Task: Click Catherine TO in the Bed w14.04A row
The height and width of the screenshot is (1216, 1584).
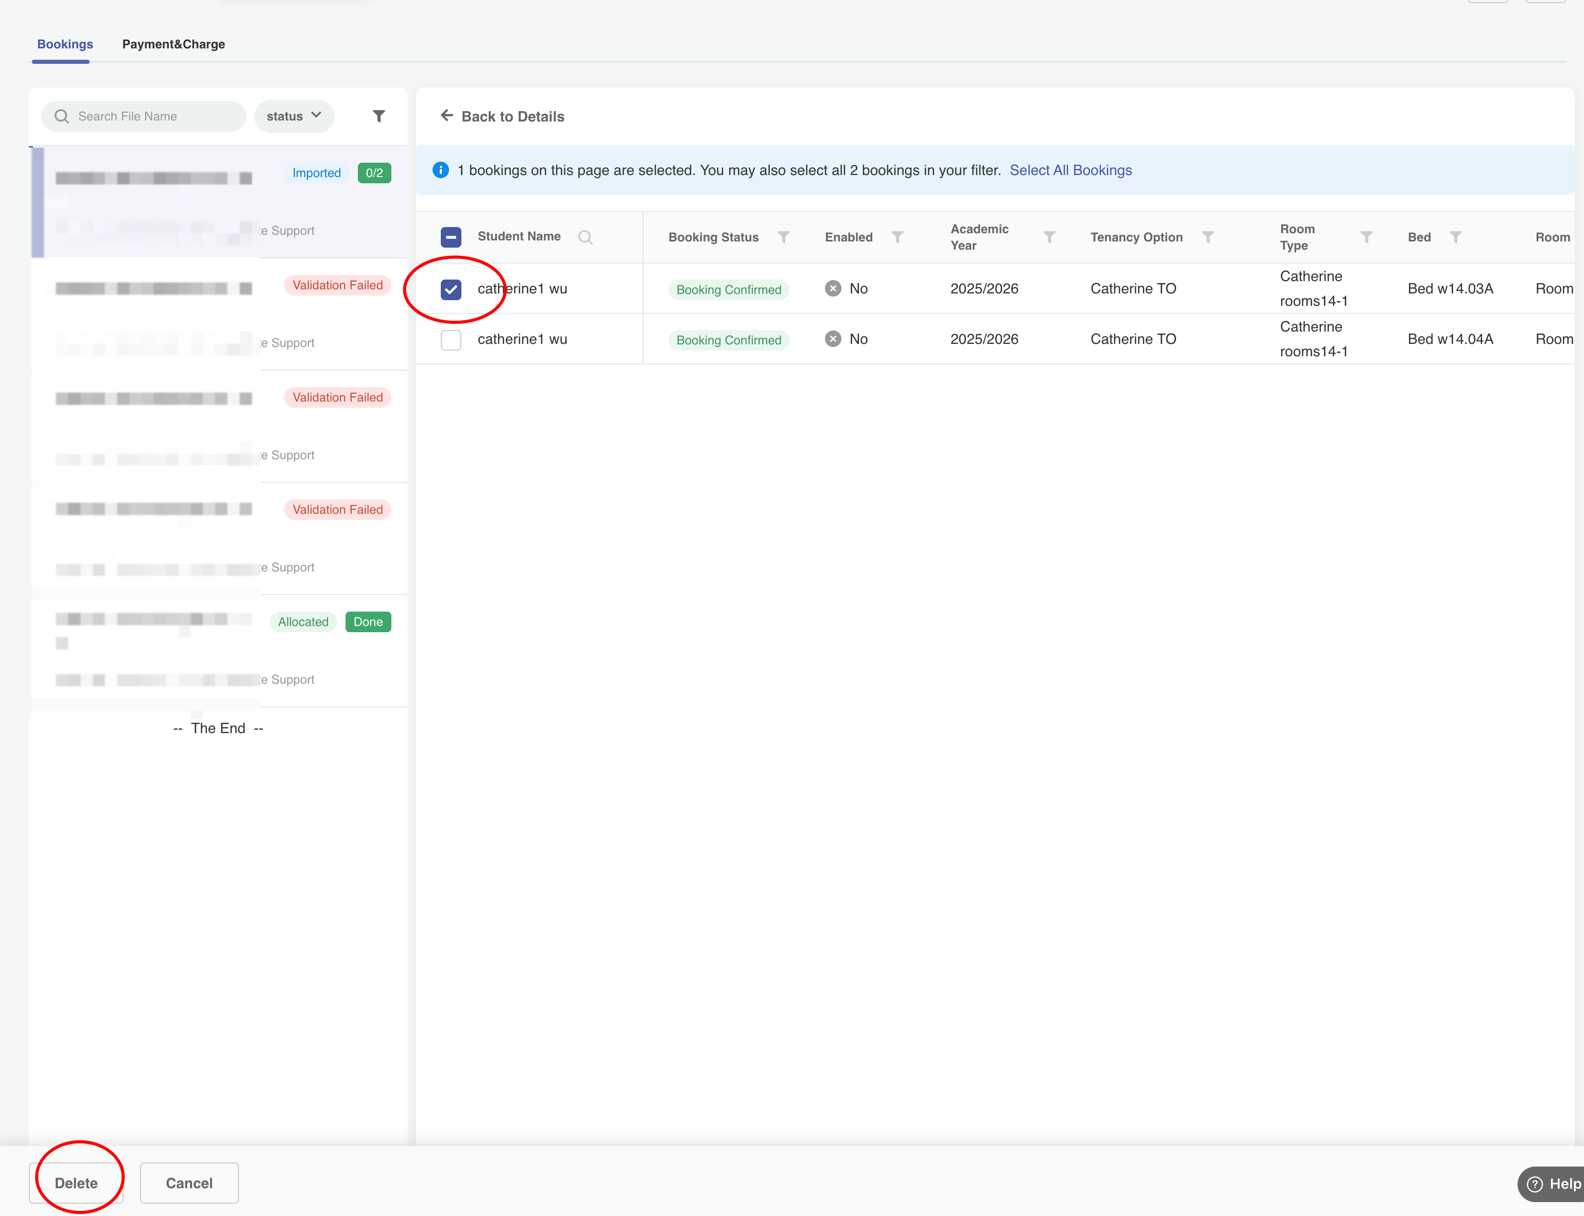Action: click(x=1133, y=339)
